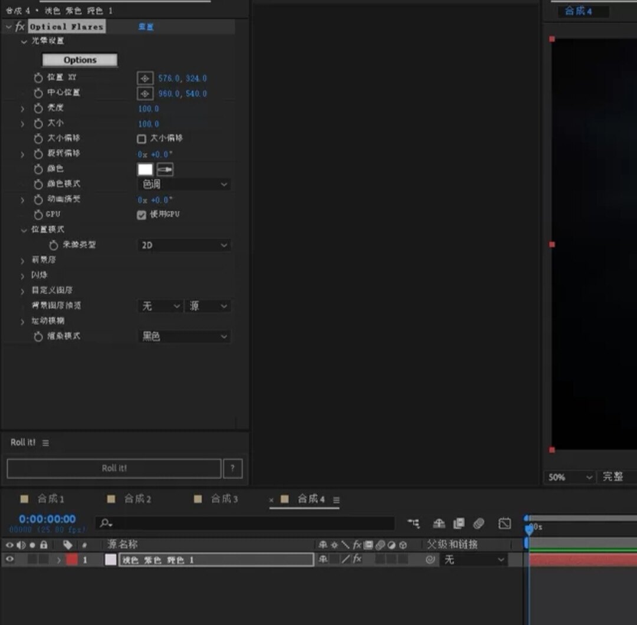Open the Graph Editor in the timeline
The image size is (637, 625).
point(504,524)
